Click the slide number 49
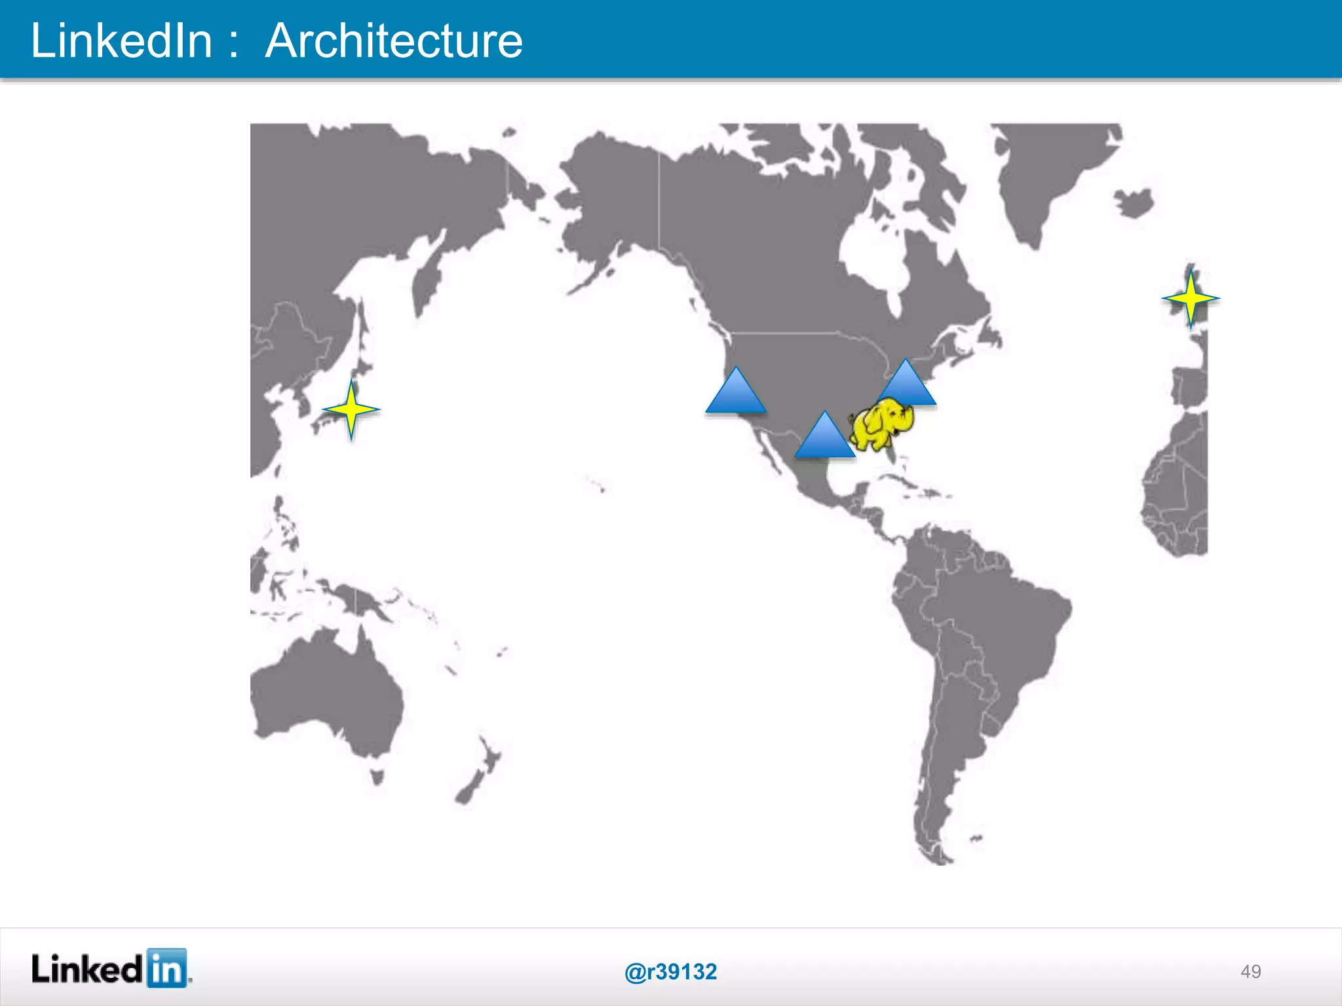 point(1250,971)
